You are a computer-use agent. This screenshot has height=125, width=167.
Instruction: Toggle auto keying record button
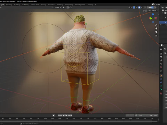click(x=54, y=115)
